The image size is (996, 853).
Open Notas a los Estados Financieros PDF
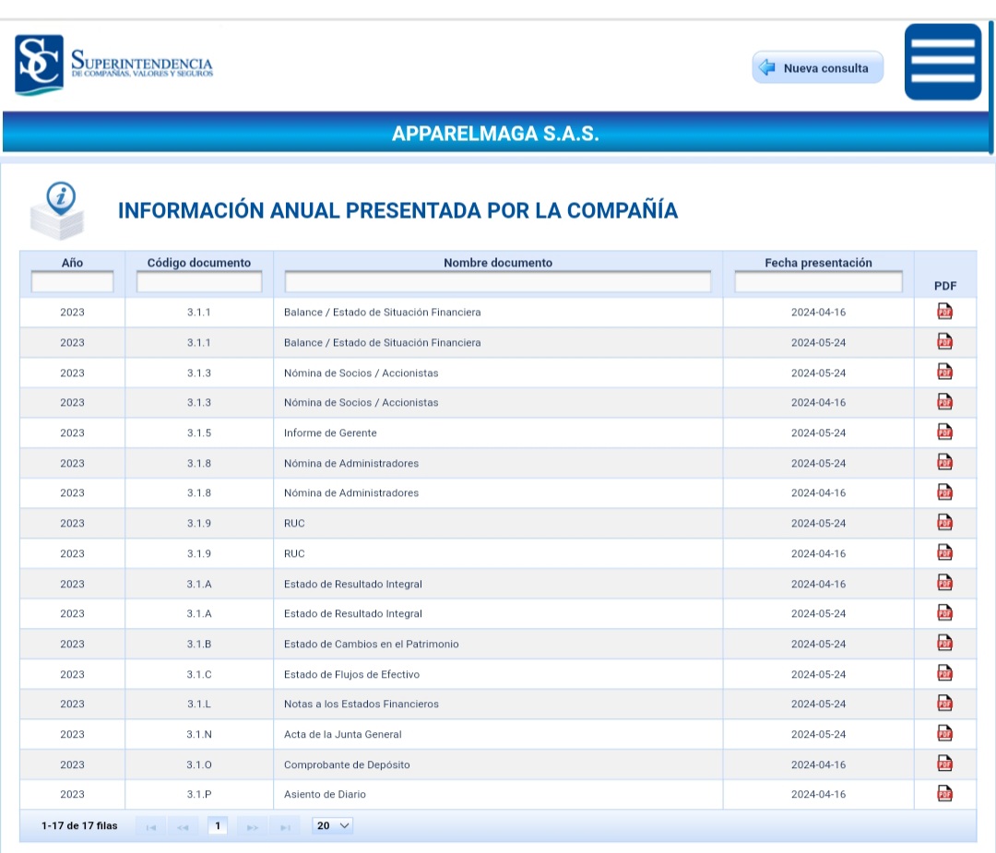tap(944, 703)
